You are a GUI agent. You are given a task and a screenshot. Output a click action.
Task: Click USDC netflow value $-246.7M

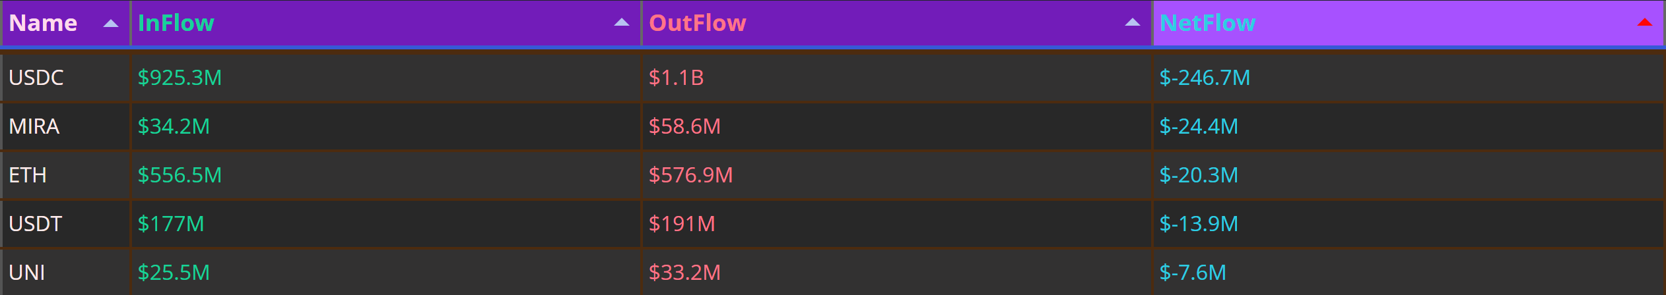tap(1205, 78)
